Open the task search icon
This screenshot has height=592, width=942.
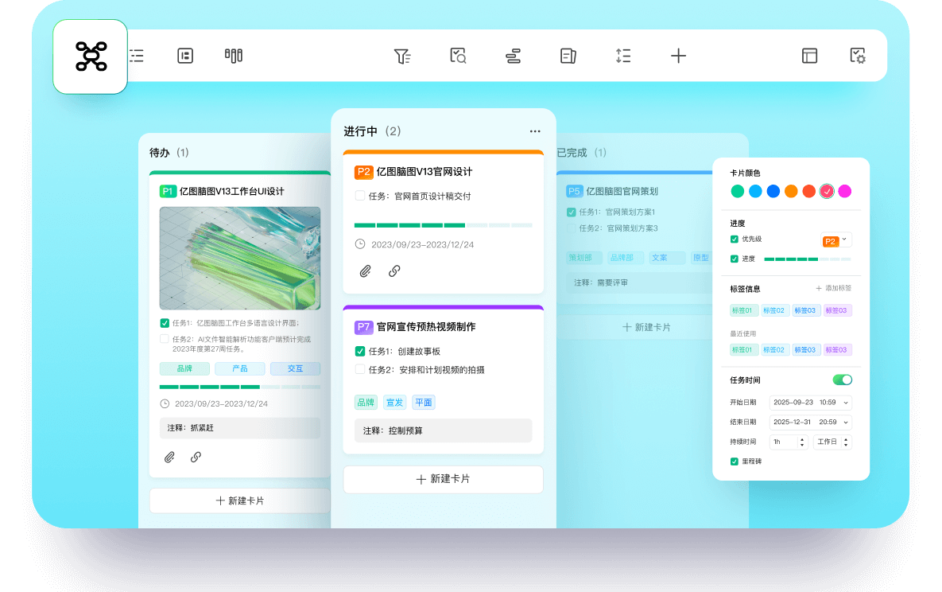coord(458,56)
